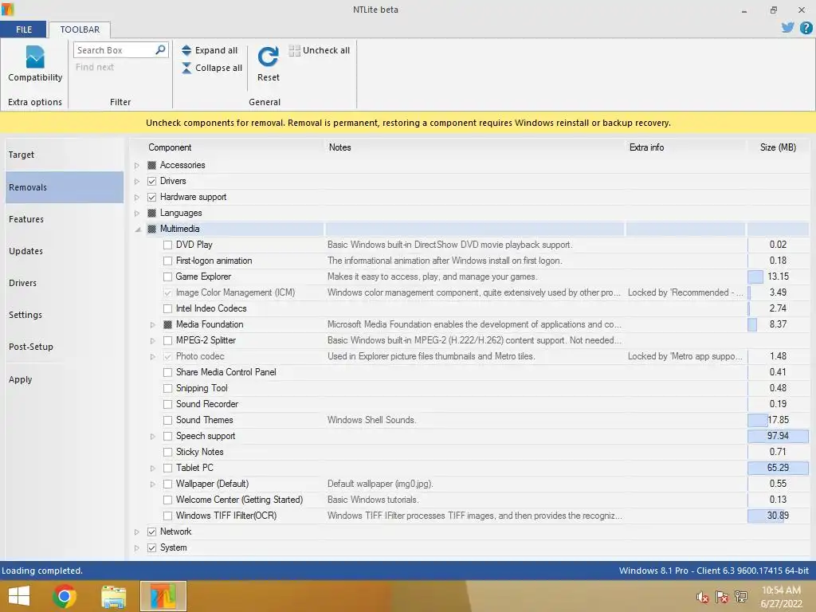Sort by the Size (MB) column header

pyautogui.click(x=778, y=147)
